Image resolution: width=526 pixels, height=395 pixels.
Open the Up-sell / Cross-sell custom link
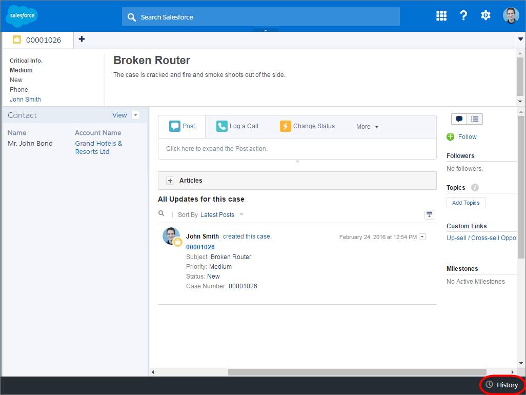tap(481, 238)
